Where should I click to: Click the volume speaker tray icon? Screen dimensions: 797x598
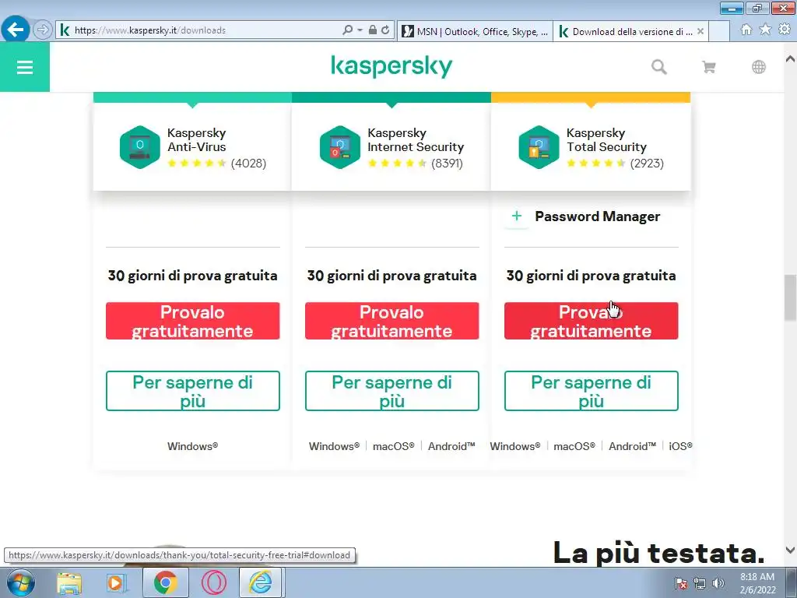718,583
